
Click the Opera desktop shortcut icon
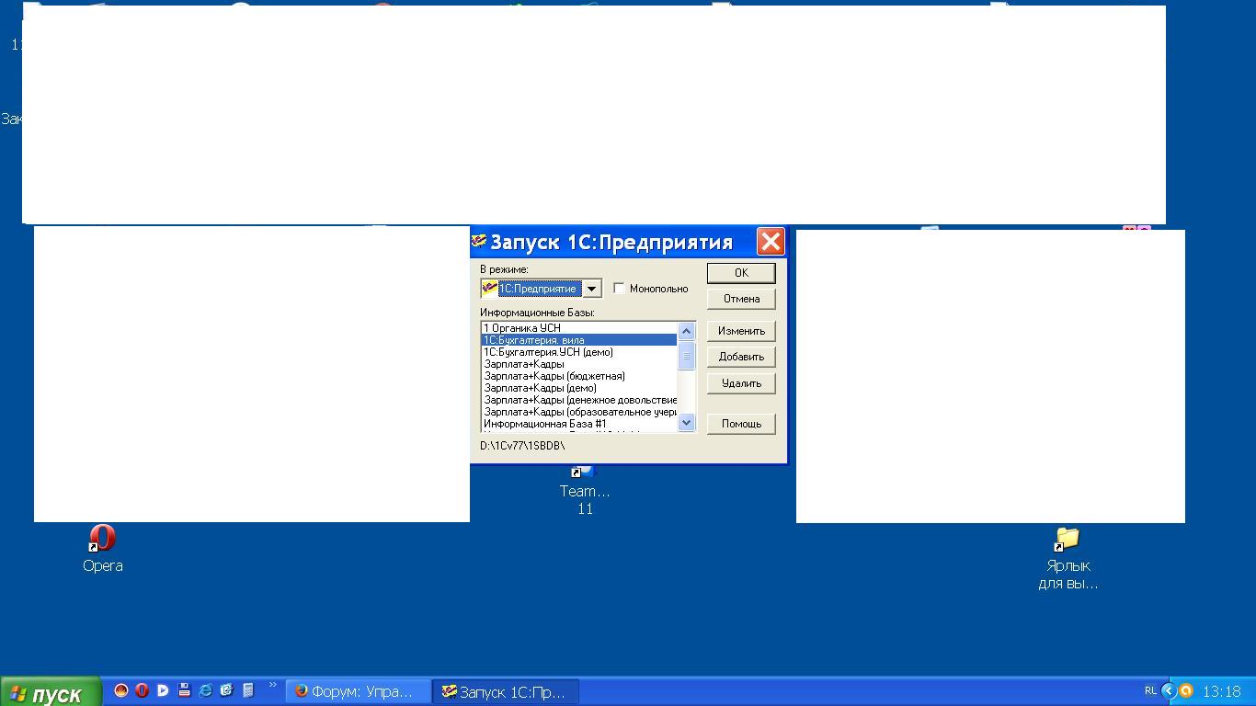click(x=102, y=539)
